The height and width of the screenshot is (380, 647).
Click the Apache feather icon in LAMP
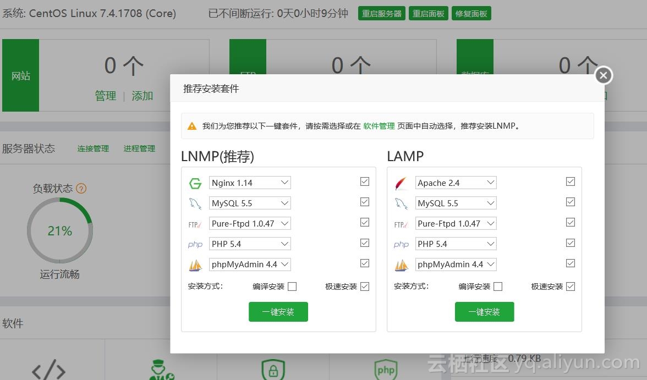pos(401,183)
